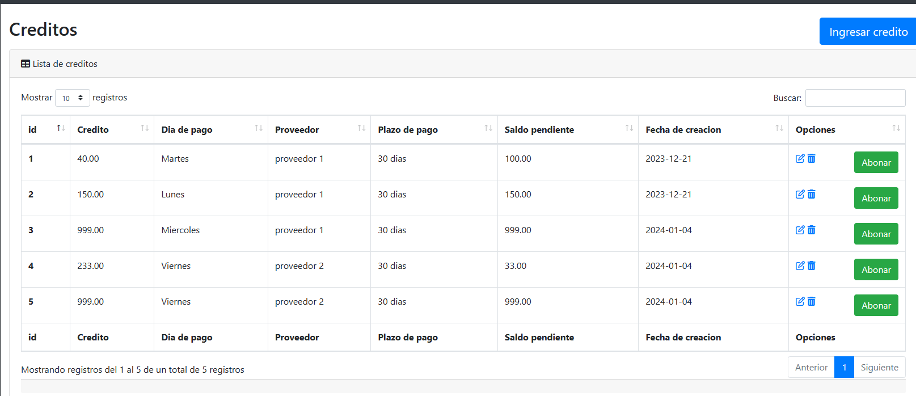This screenshot has height=396, width=916.
Task: Click the Ingresar credito button
Action: [x=868, y=31]
